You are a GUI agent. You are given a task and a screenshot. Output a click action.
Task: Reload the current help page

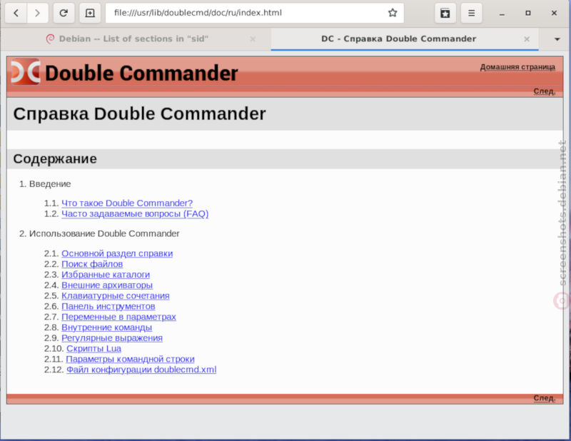click(x=64, y=13)
